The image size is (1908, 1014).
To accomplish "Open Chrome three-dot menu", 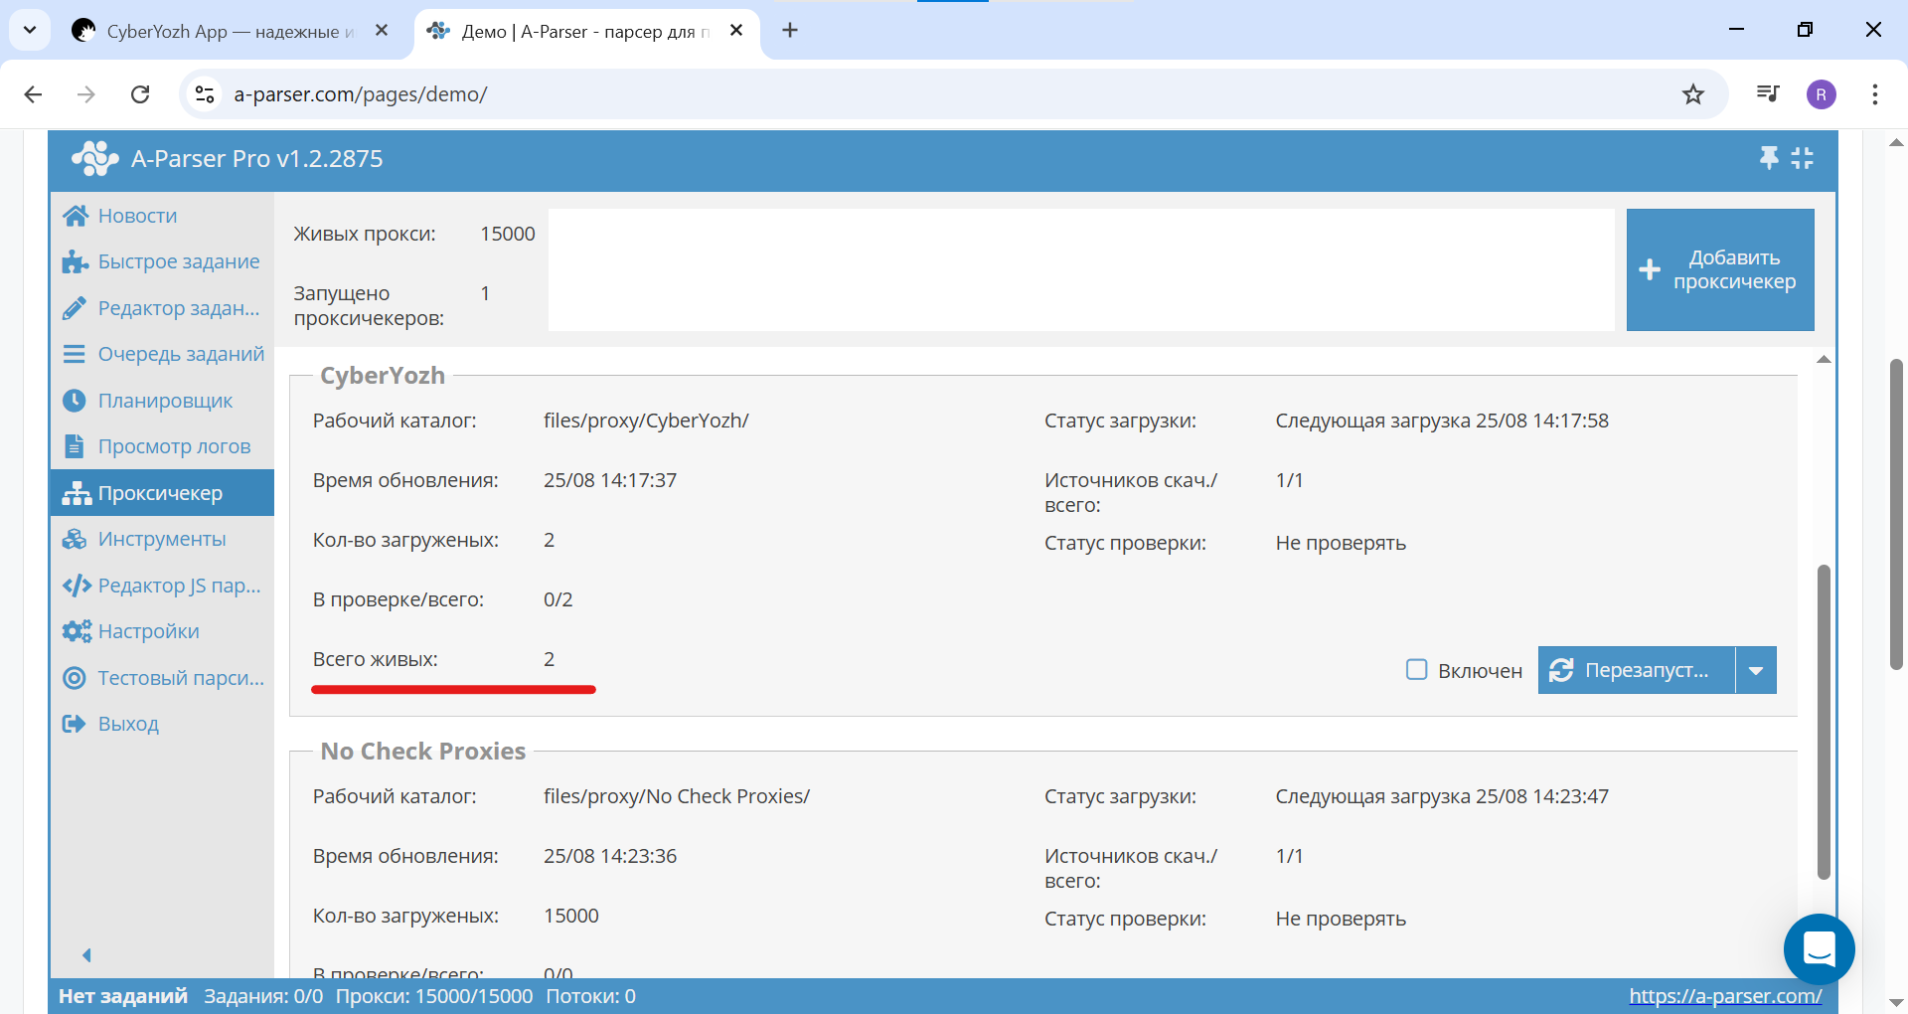I will click(x=1874, y=94).
